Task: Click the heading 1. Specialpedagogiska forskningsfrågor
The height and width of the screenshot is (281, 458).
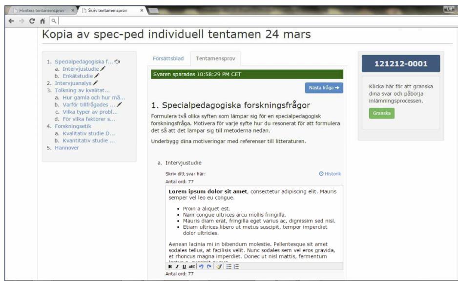Action: (x=231, y=105)
